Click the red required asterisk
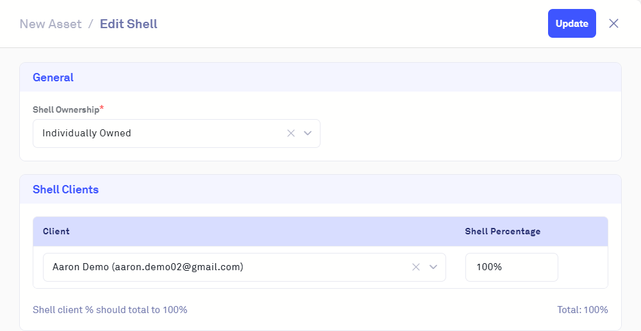The width and height of the screenshot is (641, 331). (x=102, y=108)
